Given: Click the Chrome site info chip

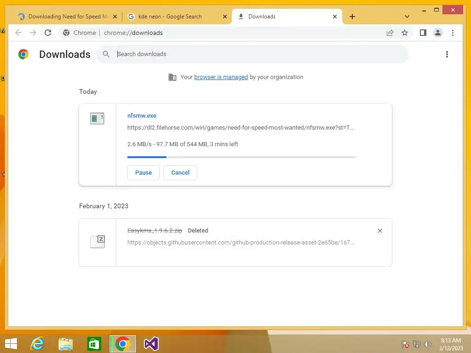Looking at the screenshot, I should point(79,33).
